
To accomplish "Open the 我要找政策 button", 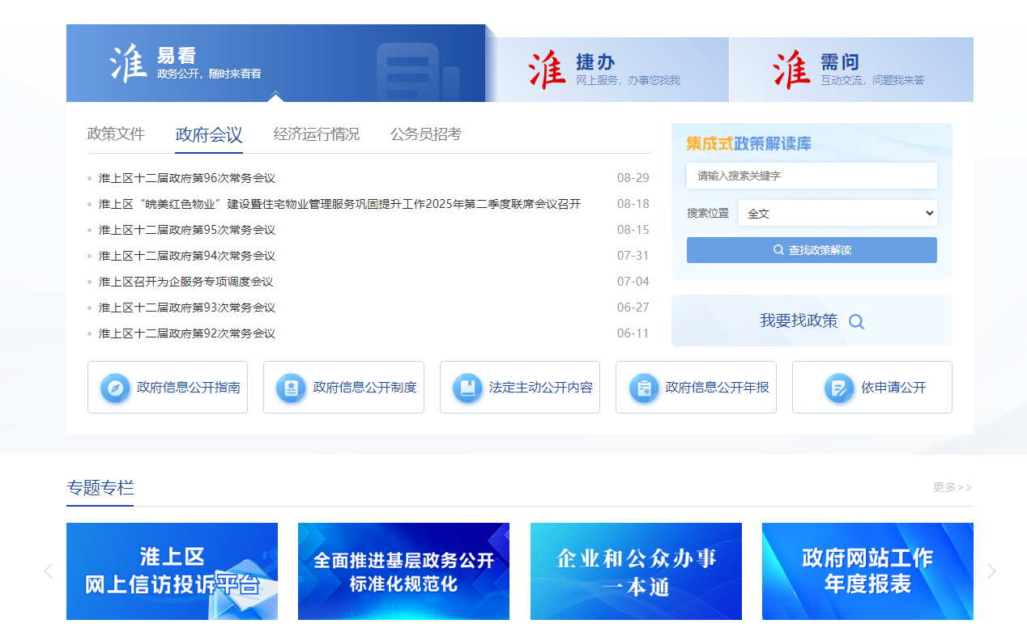I will [x=812, y=320].
